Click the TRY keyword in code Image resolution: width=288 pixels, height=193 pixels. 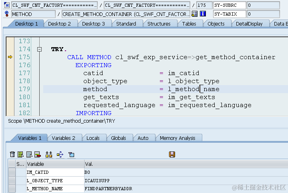pos(57,49)
